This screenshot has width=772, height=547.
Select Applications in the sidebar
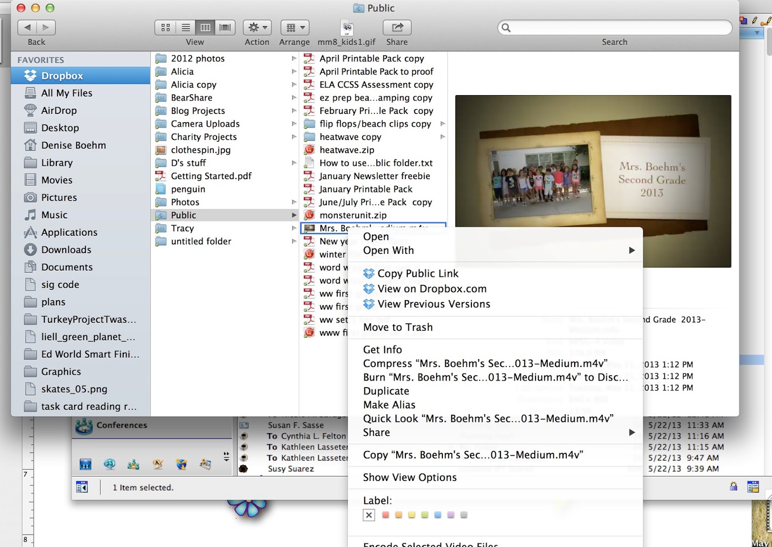click(x=69, y=232)
